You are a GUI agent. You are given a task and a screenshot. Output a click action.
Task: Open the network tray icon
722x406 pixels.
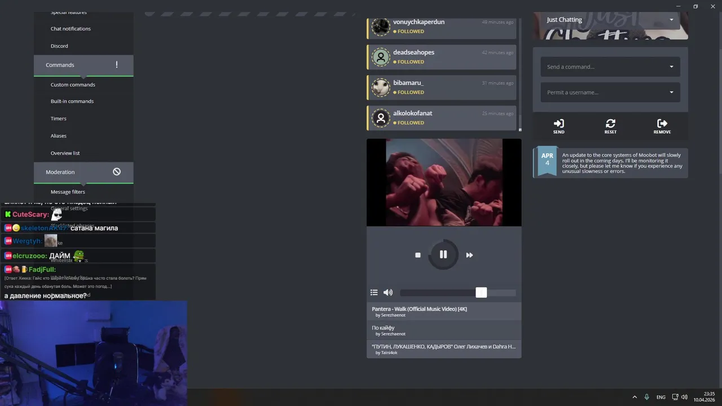pos(675,397)
